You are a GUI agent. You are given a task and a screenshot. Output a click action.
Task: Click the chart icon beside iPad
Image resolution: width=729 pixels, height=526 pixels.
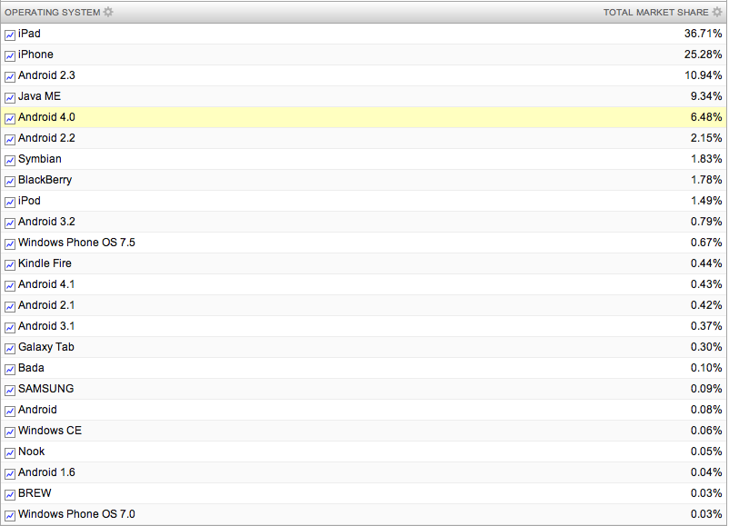click(x=10, y=35)
